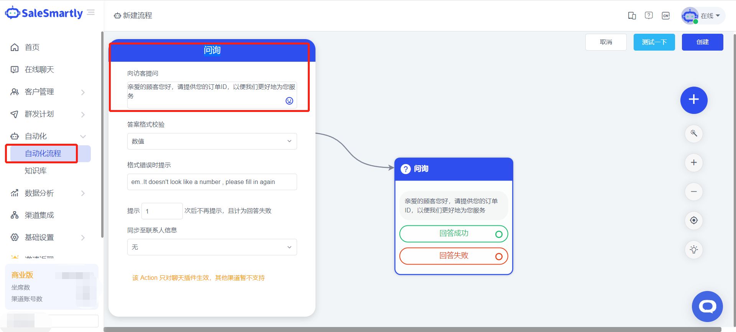Click the 渠道集成 network icon
The height and width of the screenshot is (332, 736).
[x=15, y=215]
